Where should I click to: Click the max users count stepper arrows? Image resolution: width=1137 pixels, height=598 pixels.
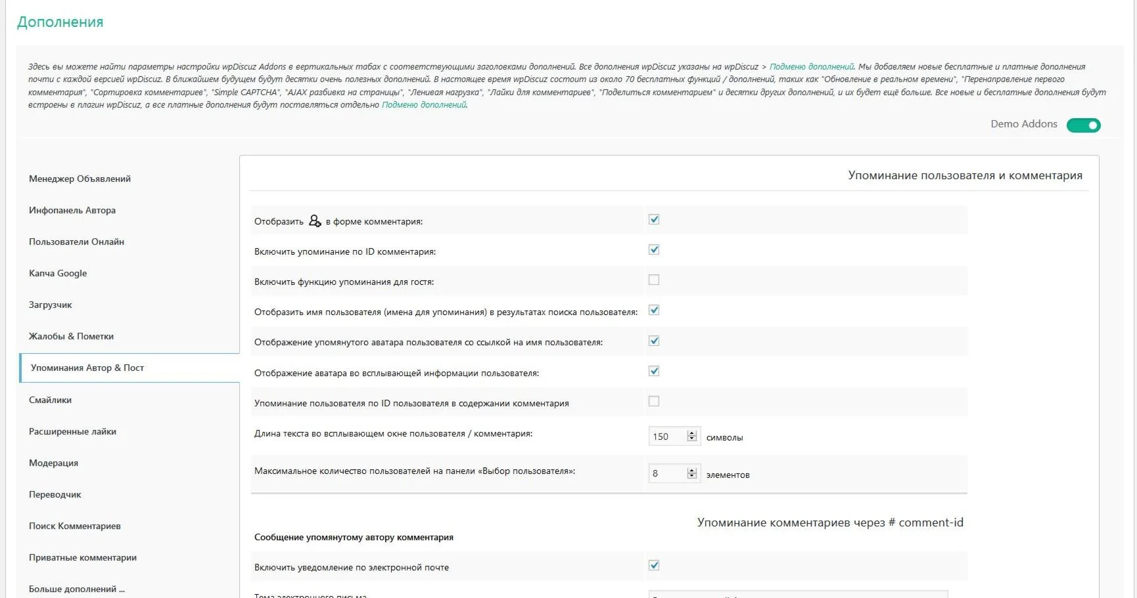691,473
